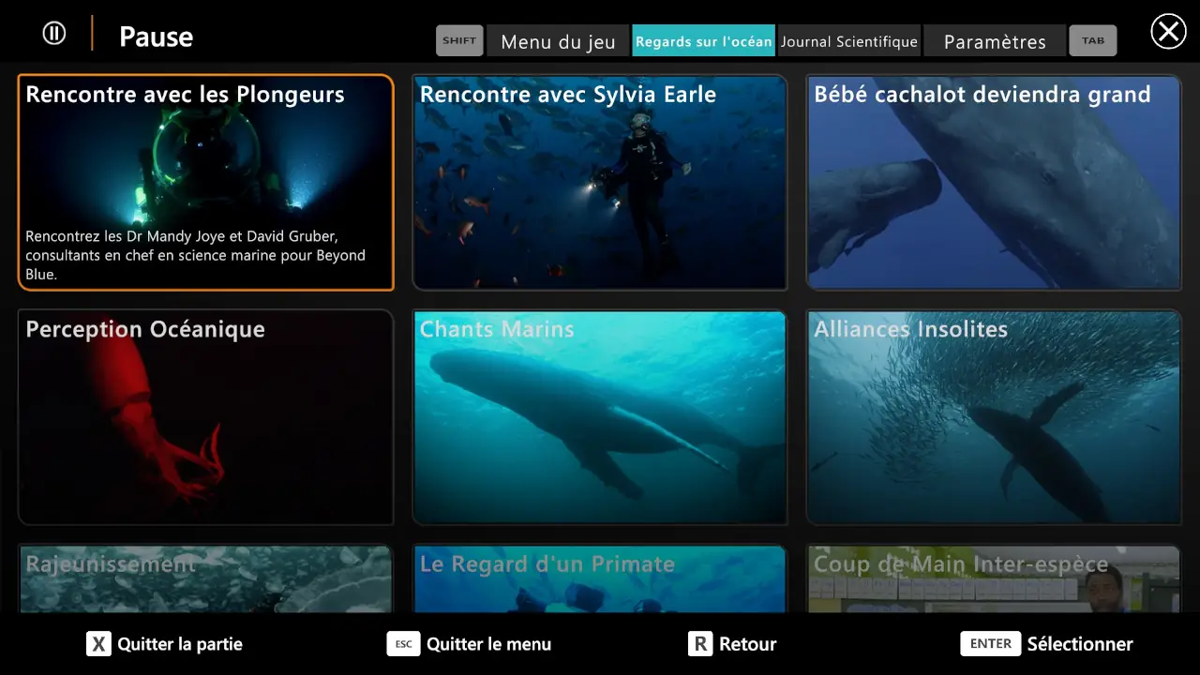Click the X key icon for quitting

click(98, 643)
